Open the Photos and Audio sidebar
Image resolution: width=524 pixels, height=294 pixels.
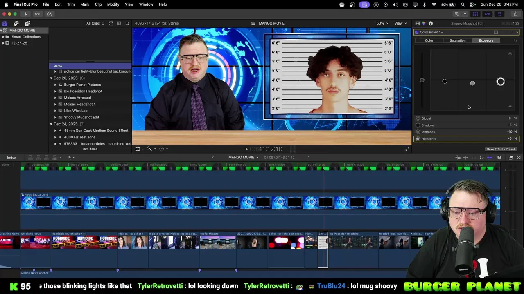click(16, 23)
